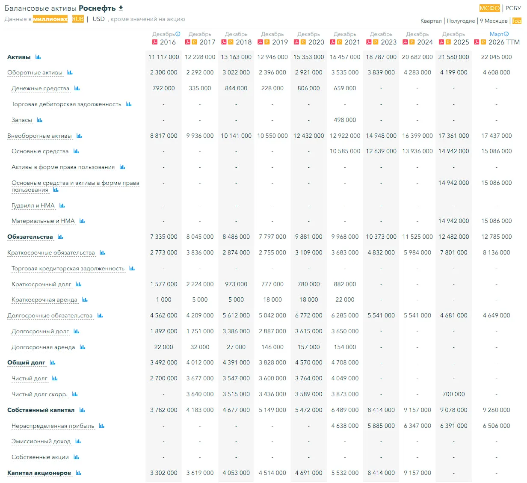This screenshot has height=483, width=527.
Task: Open chart icon next to Собственный капитал
Action: [82, 410]
